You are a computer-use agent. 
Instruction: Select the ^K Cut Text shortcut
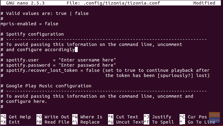click(123, 117)
